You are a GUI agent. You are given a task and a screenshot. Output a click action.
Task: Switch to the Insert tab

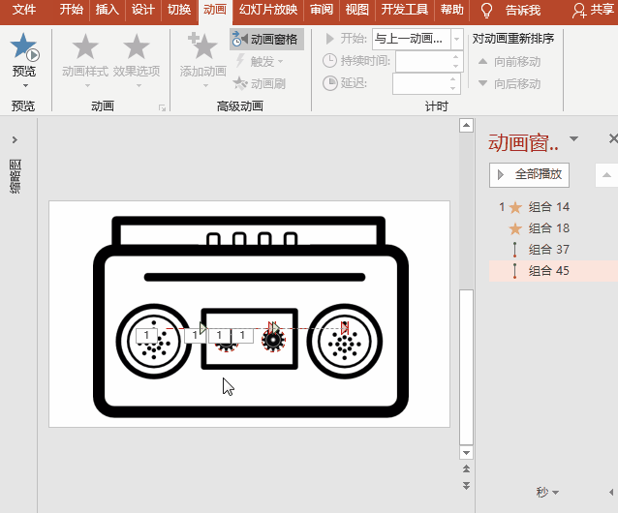pyautogui.click(x=107, y=10)
